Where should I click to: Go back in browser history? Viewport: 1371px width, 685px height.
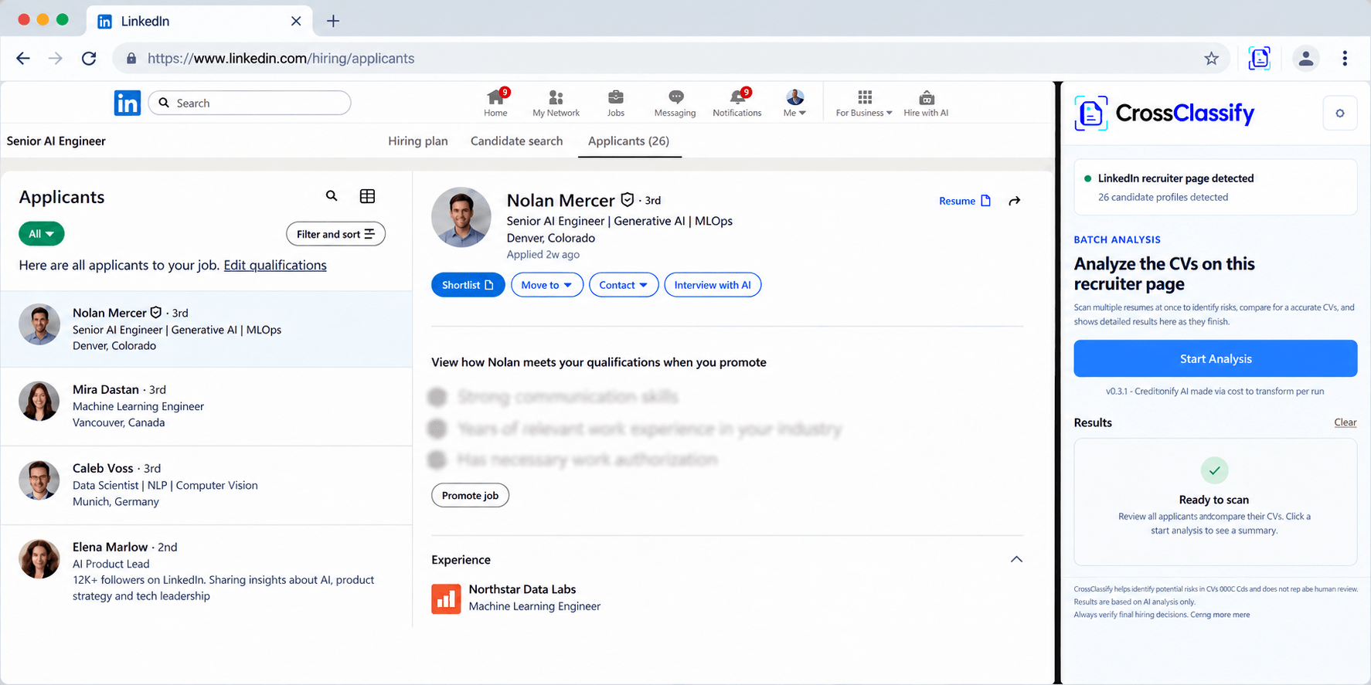pyautogui.click(x=23, y=58)
